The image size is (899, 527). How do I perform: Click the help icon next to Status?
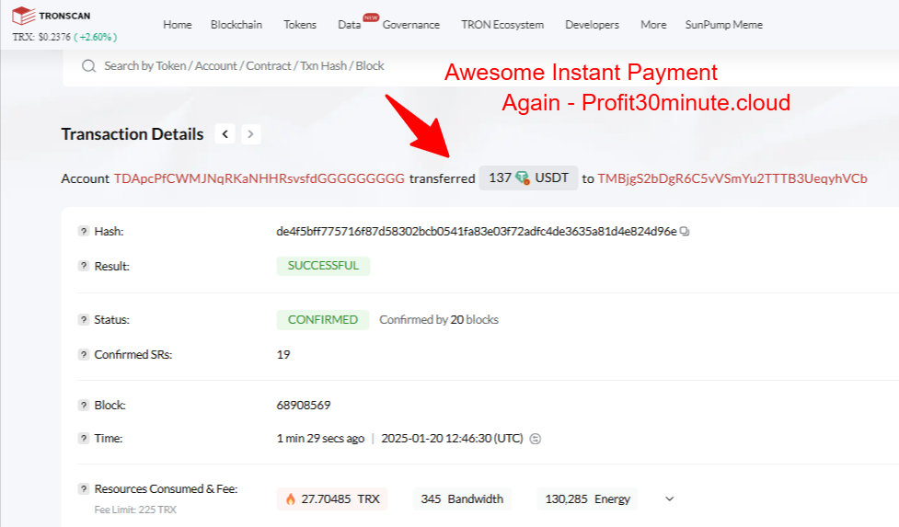point(84,320)
